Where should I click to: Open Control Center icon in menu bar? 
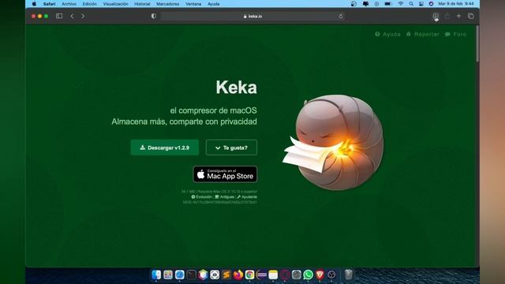coord(421,4)
